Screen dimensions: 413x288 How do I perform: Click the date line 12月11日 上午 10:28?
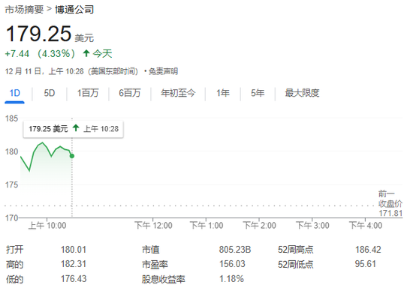[71, 71]
